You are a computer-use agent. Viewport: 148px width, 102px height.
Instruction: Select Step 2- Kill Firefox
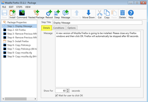19,30
